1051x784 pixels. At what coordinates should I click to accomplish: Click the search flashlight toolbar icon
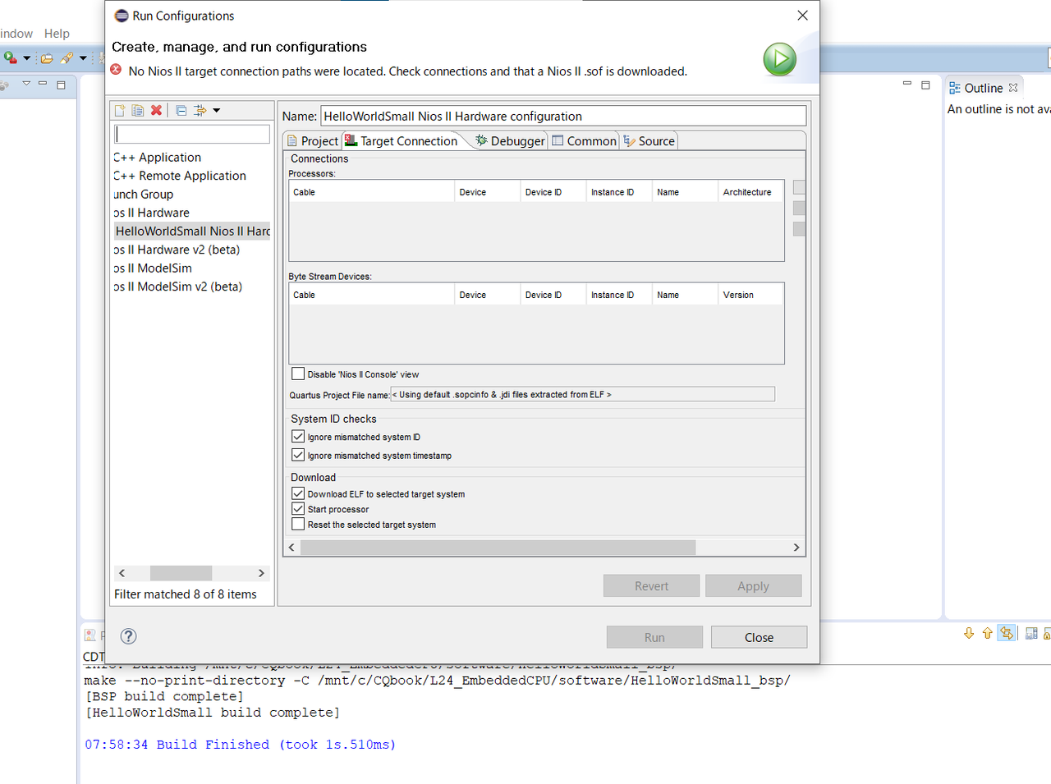67,58
